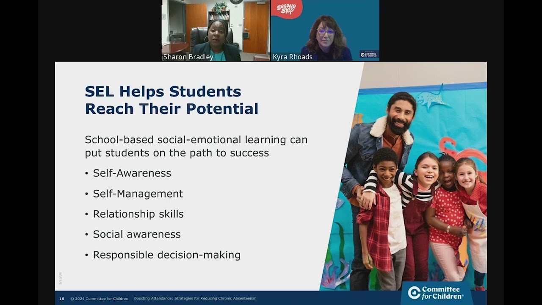The height and width of the screenshot is (305, 542).
Task: Expand the Responsible decision-making bullet
Action: click(x=166, y=255)
